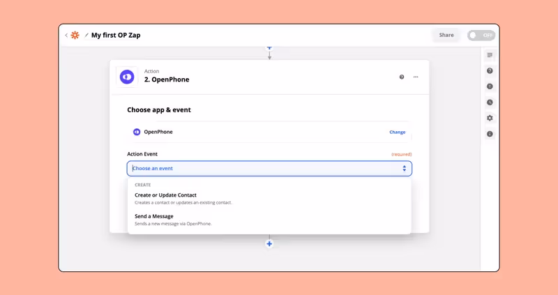558x295 pixels.
Task: Open the first alert icon in the right sidebar
Action: pos(490,86)
